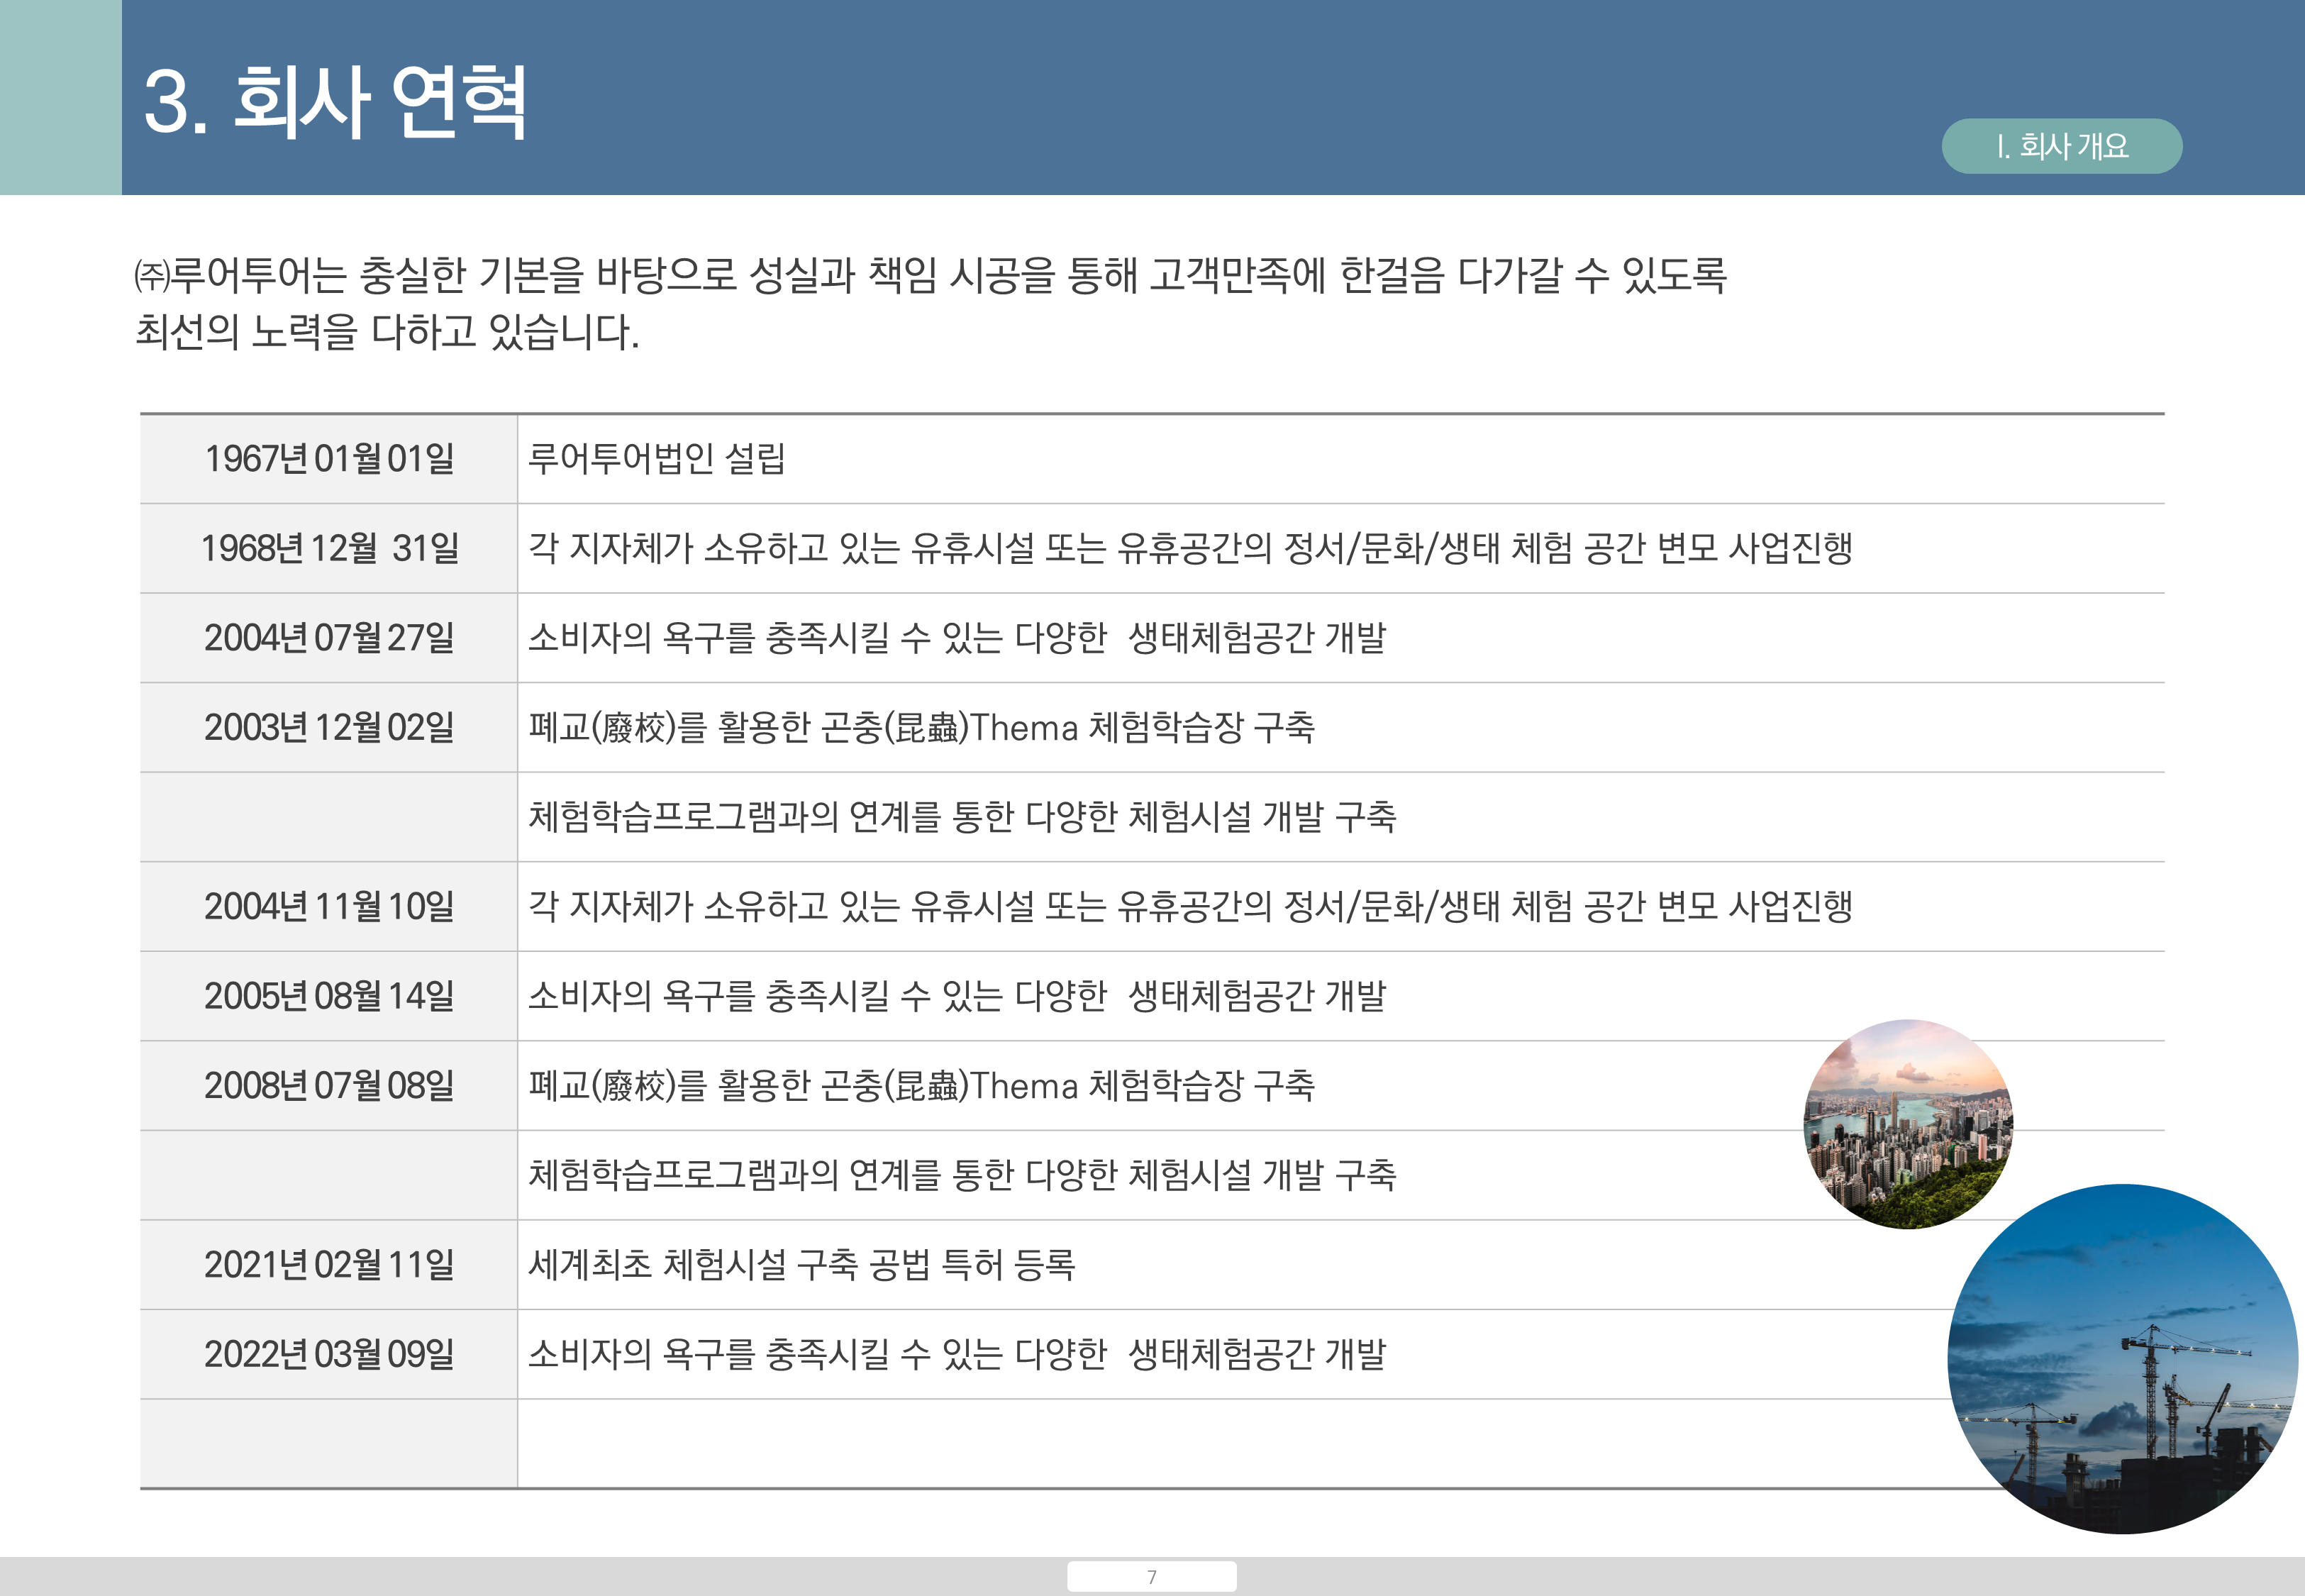The height and width of the screenshot is (1596, 2305).
Task: Click the date cell '2004년 07월 27일'
Action: (x=329, y=638)
